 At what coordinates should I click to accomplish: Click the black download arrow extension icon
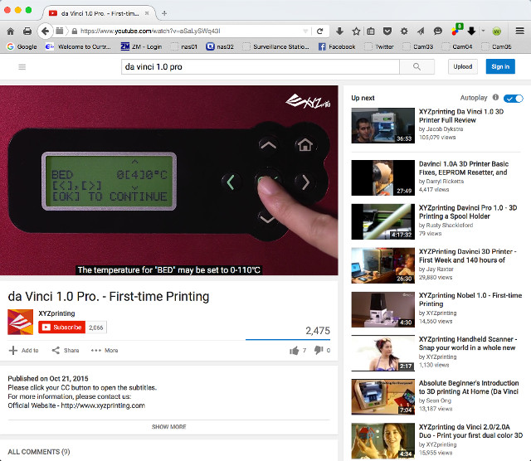coord(471,32)
